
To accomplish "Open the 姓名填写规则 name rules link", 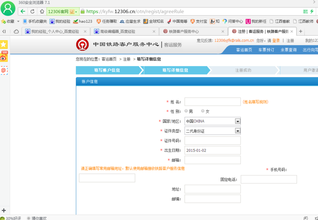I will point(255,102).
